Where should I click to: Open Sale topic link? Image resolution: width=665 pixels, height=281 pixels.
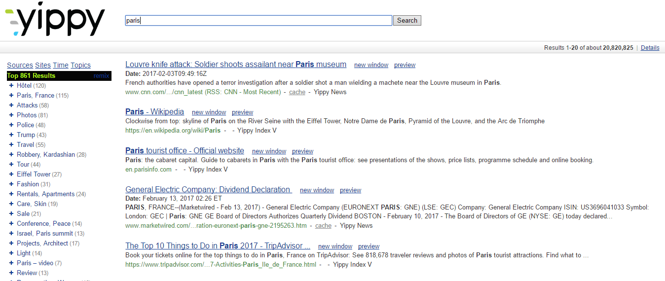coord(23,214)
